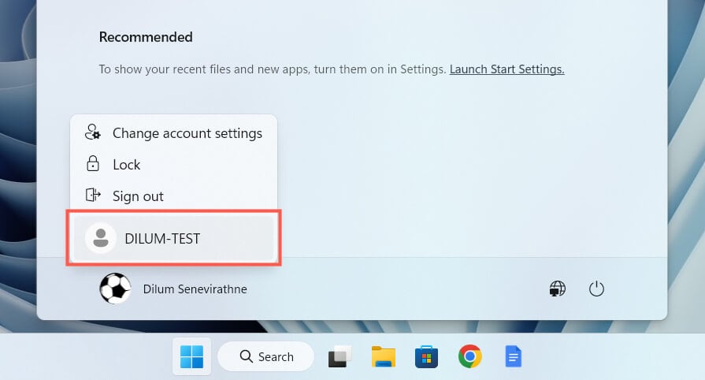This screenshot has height=380, width=705.
Task: Select Change account settings menu entry
Action: pyautogui.click(x=187, y=133)
